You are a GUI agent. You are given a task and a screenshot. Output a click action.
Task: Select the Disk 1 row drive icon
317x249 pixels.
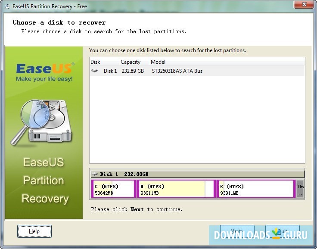(x=94, y=71)
